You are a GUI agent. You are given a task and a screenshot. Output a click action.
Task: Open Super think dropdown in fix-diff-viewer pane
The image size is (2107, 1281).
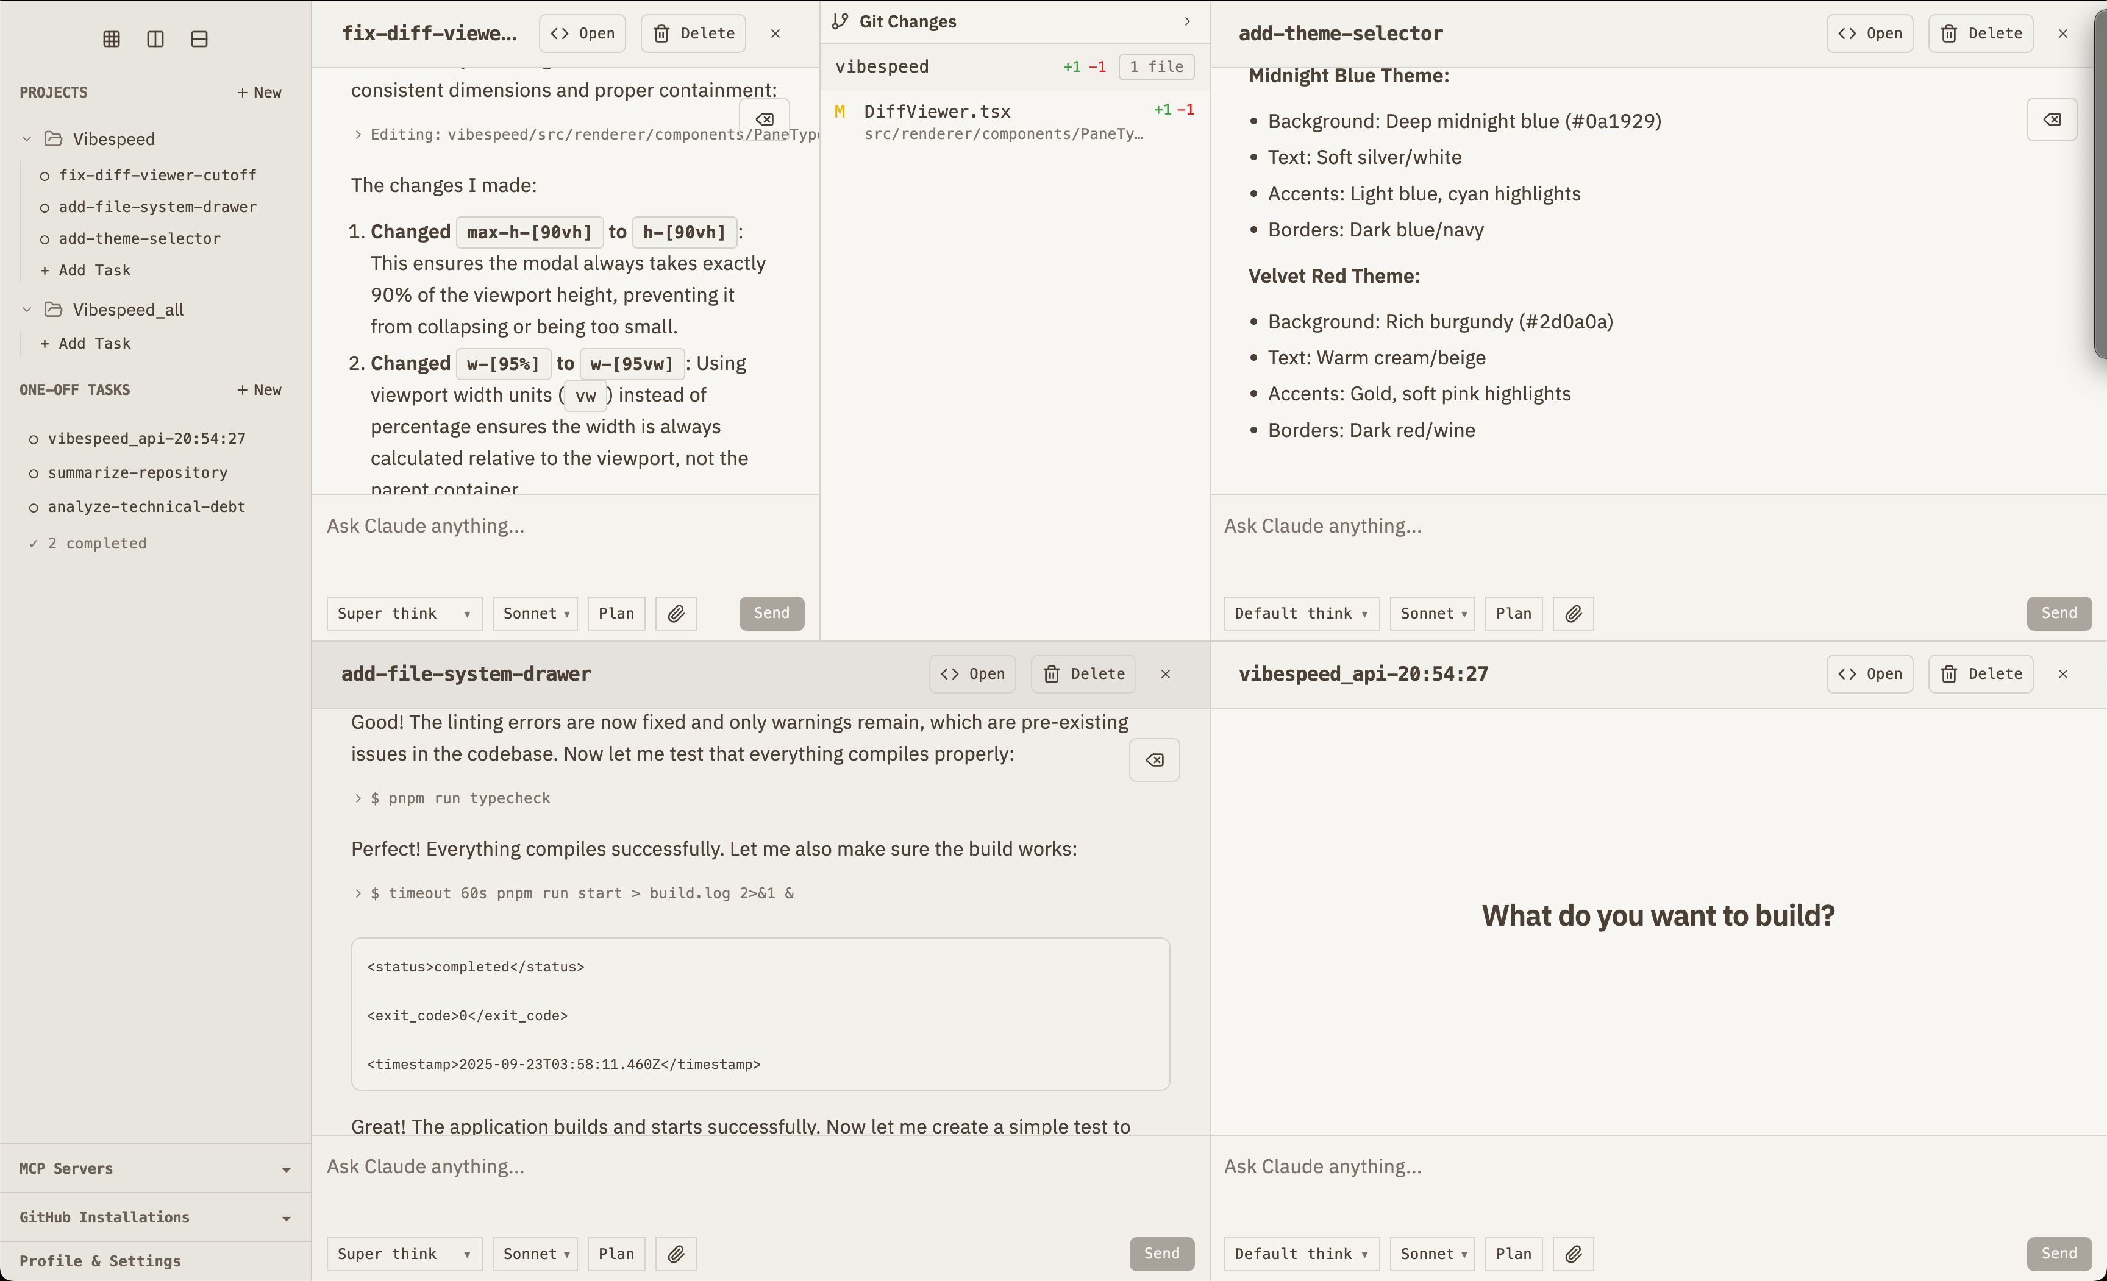pyautogui.click(x=404, y=612)
